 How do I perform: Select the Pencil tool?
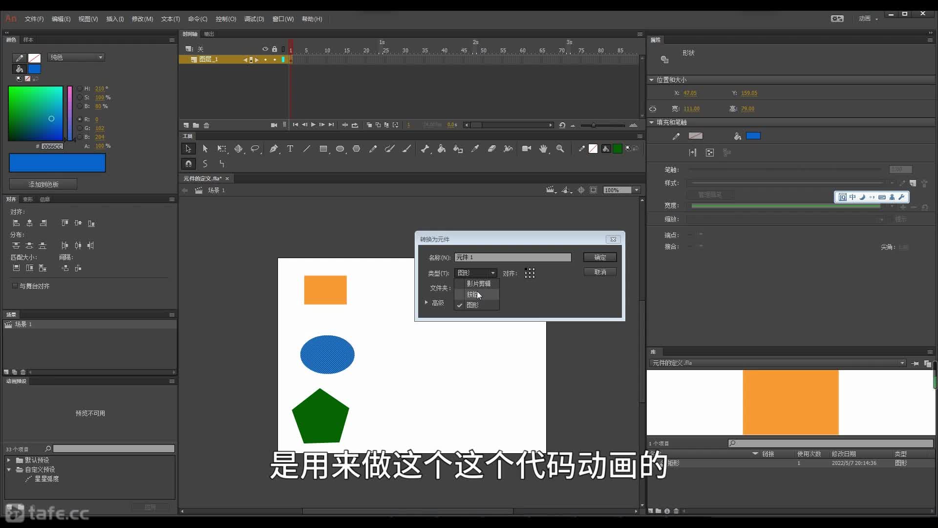tap(373, 149)
